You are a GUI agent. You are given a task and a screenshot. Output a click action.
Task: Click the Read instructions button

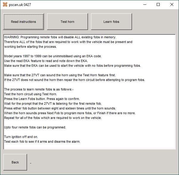pos(23,22)
